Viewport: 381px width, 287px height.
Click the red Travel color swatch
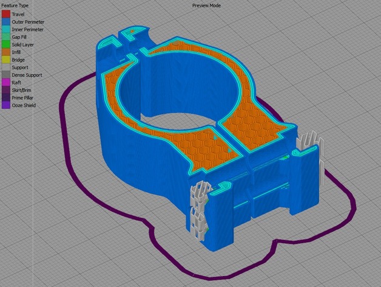6,14
